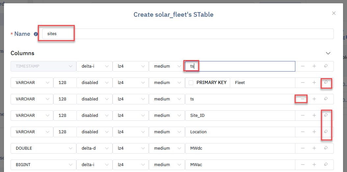
Task: Open the medium level dropdown on Site_ID row
Action: 167,115
